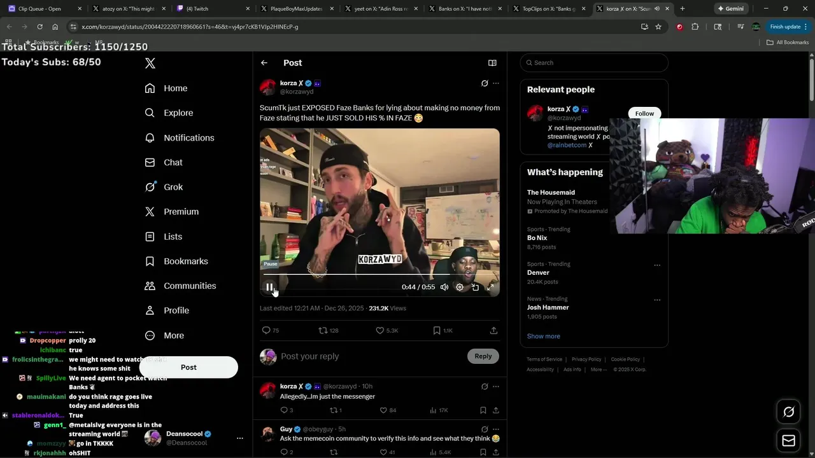Open Gemini in Chrome title bar

point(730,9)
